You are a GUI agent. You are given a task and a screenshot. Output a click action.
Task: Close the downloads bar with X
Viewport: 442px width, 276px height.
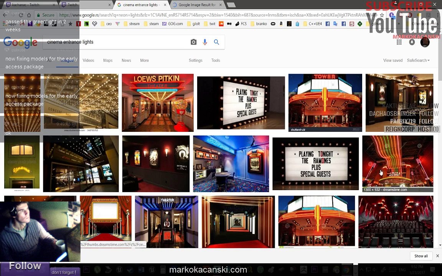pos(437,256)
